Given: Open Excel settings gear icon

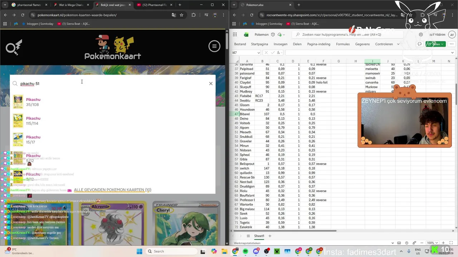Looking at the screenshot, I should click(421, 35).
